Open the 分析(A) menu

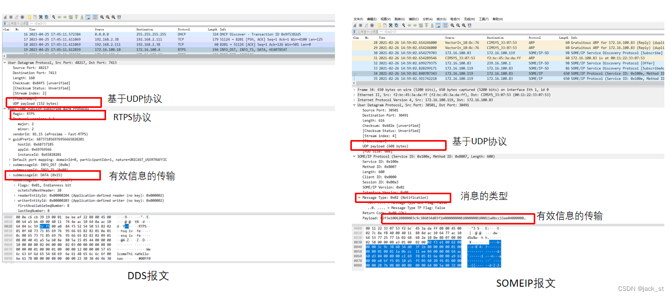coord(427,19)
